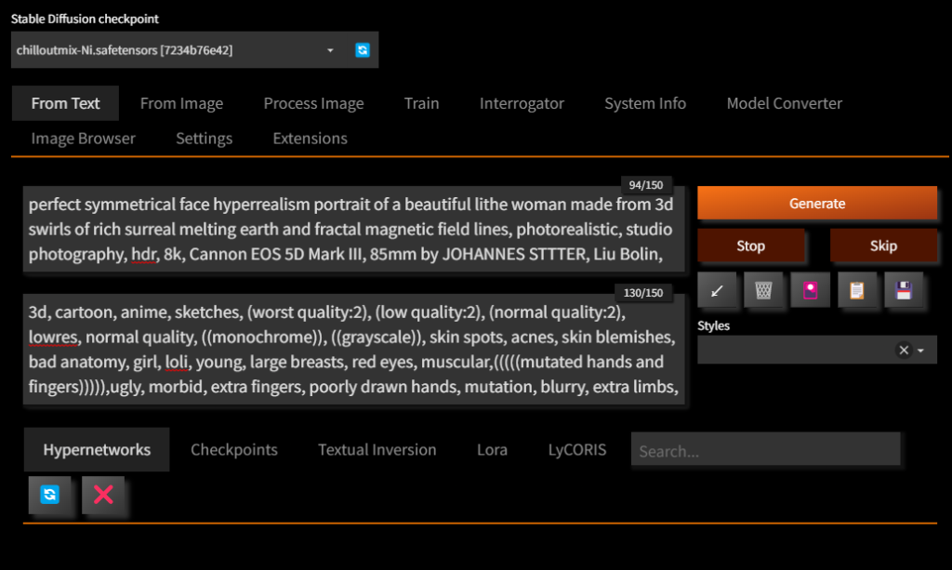Click into the positive prompt text box
This screenshot has height=570, width=952.
pyautogui.click(x=354, y=229)
